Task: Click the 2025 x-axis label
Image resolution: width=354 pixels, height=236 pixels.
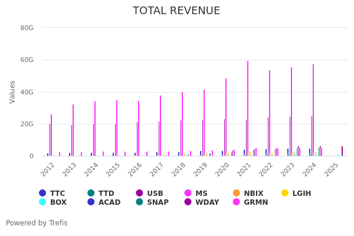Action: tap(331, 169)
